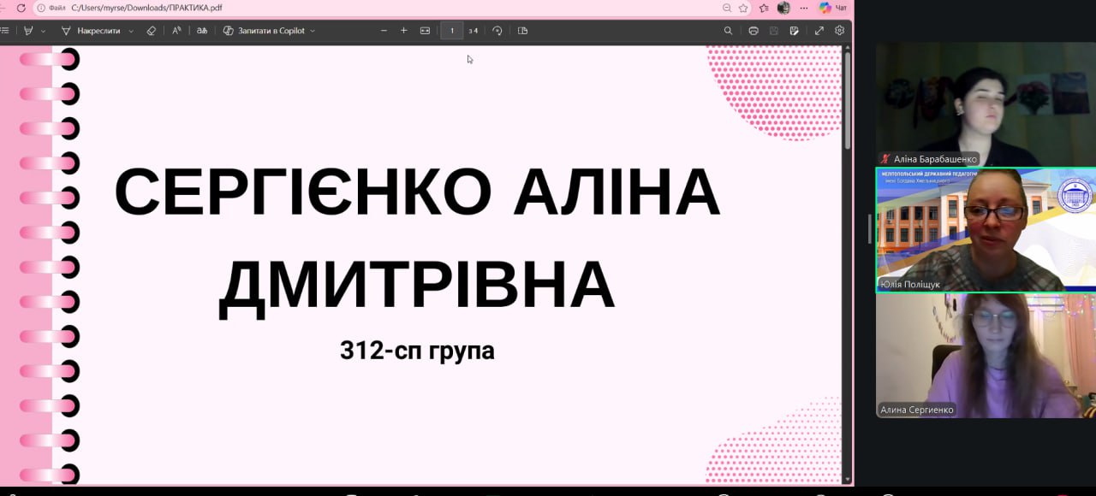Rotate the PDF page
Screen dimensions: 1096x496
pyautogui.click(x=497, y=31)
